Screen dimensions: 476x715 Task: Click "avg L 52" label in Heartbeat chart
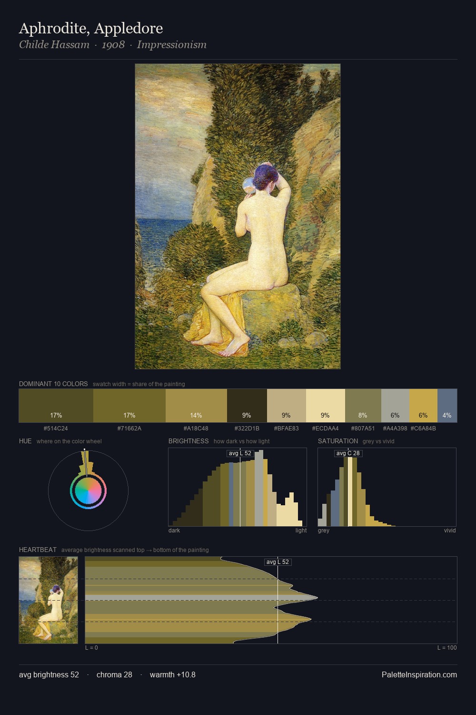tap(278, 562)
